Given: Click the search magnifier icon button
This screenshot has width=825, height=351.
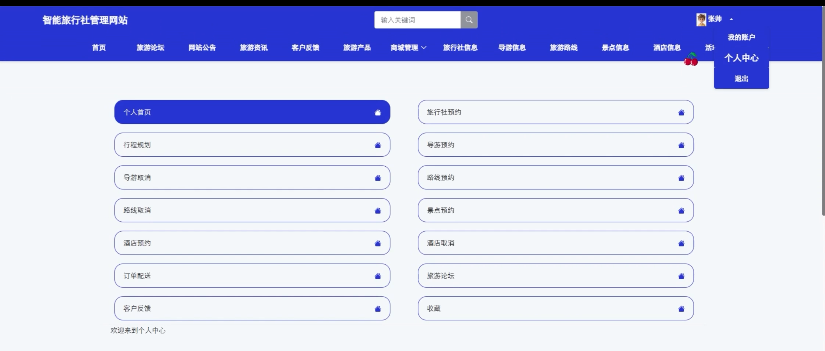Looking at the screenshot, I should click(469, 20).
